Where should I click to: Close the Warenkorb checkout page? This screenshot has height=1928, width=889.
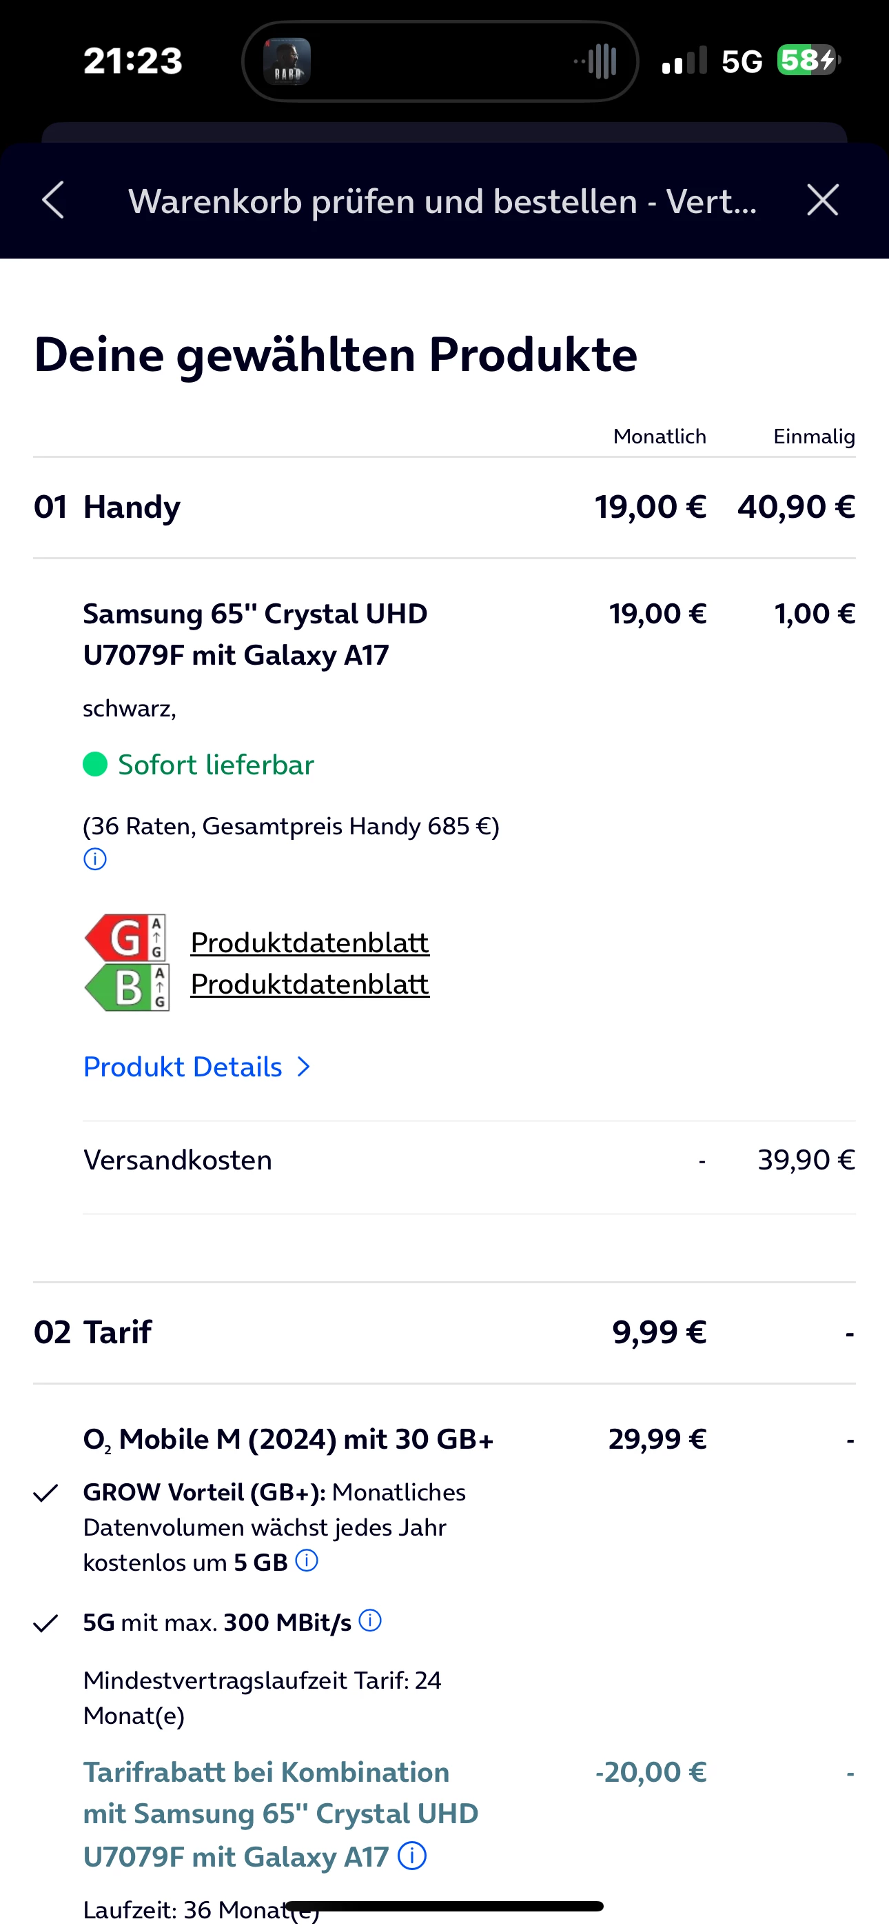pyautogui.click(x=822, y=201)
